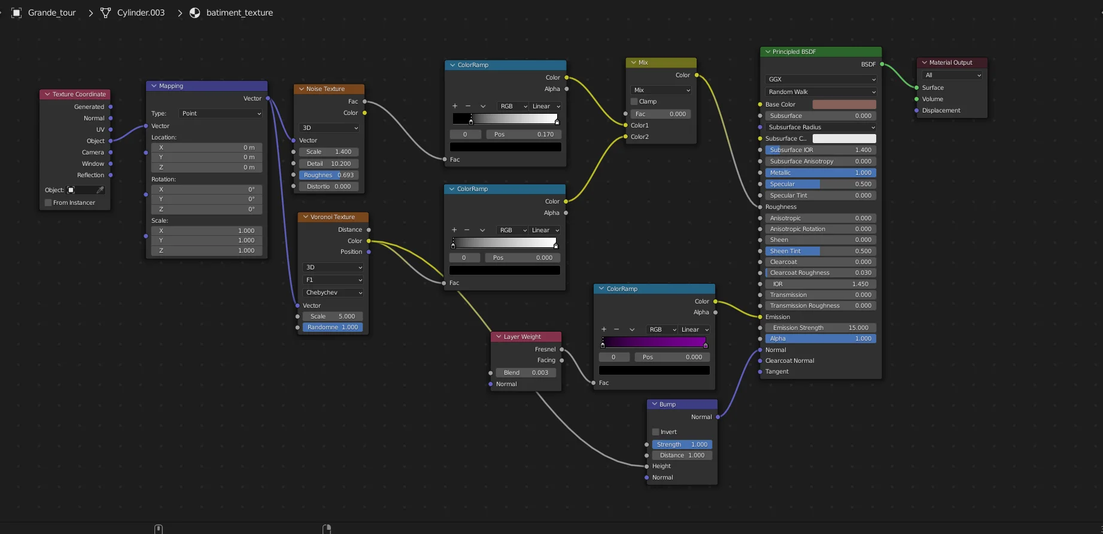The width and height of the screenshot is (1103, 534).
Task: Collapse the Layer Weight node
Action: (499, 336)
